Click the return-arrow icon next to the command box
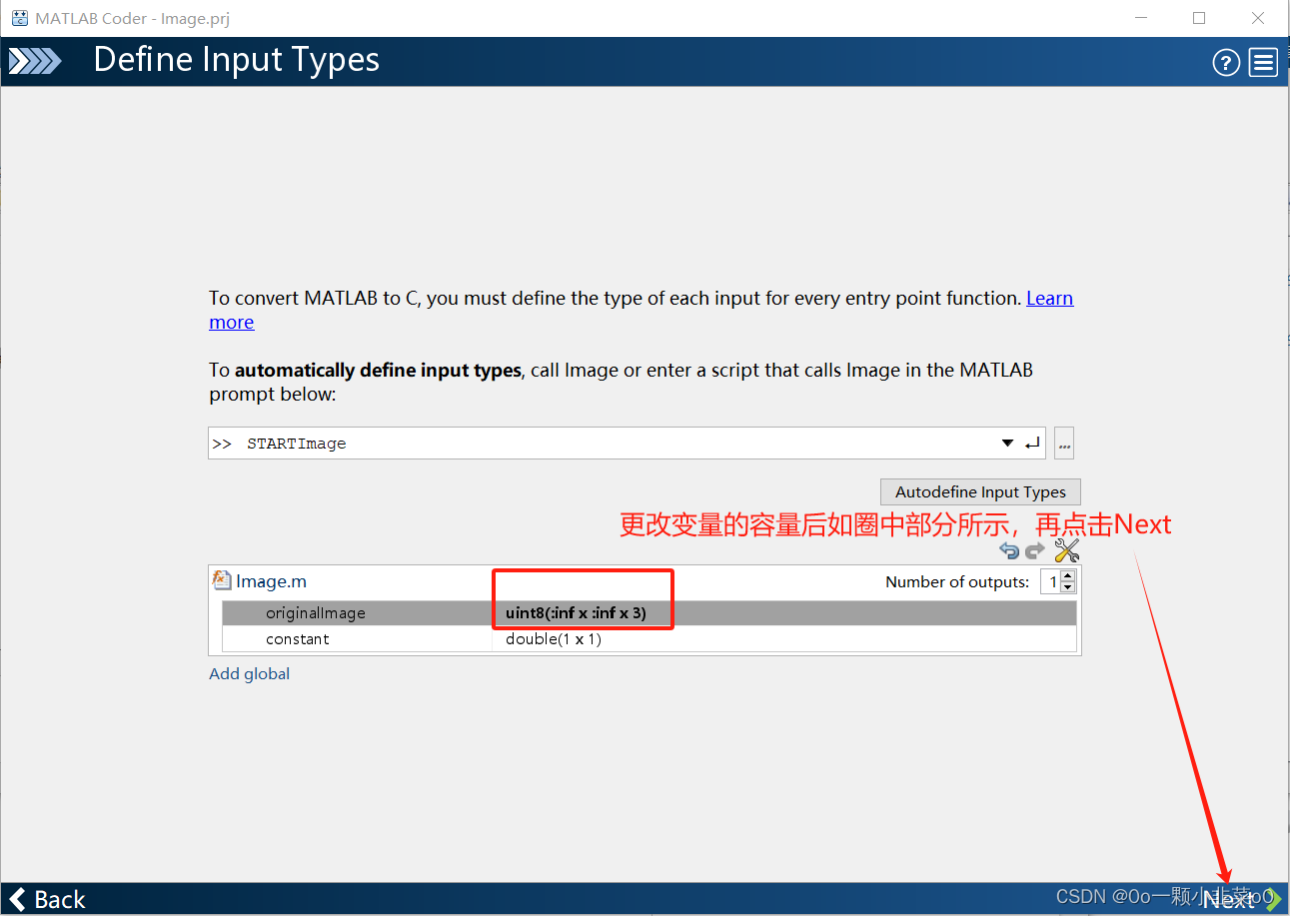This screenshot has width=1290, height=916. coord(1032,443)
